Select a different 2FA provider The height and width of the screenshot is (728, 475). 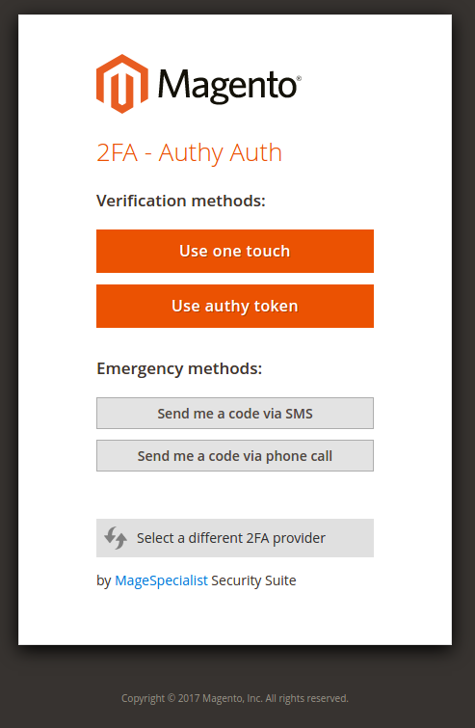pos(235,538)
